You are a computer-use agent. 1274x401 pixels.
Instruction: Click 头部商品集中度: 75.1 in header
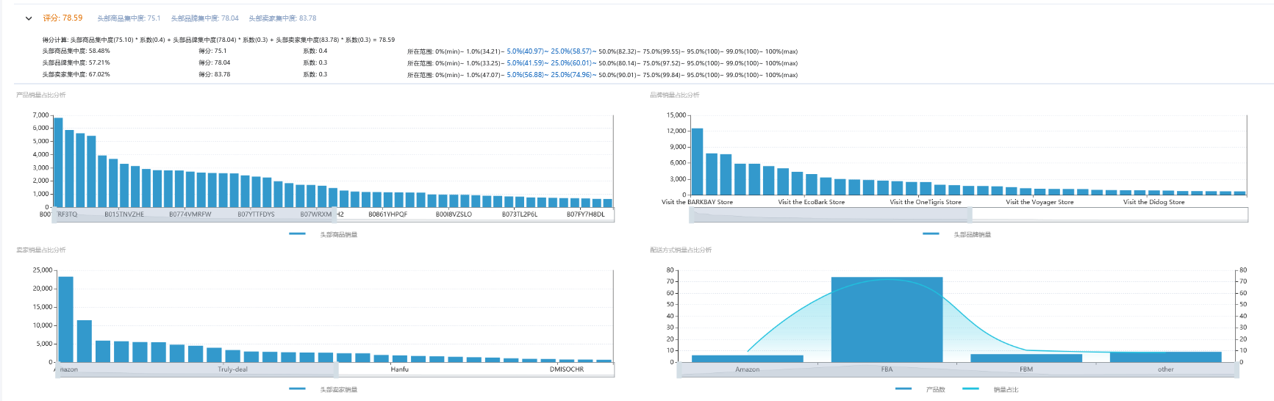[x=129, y=18]
